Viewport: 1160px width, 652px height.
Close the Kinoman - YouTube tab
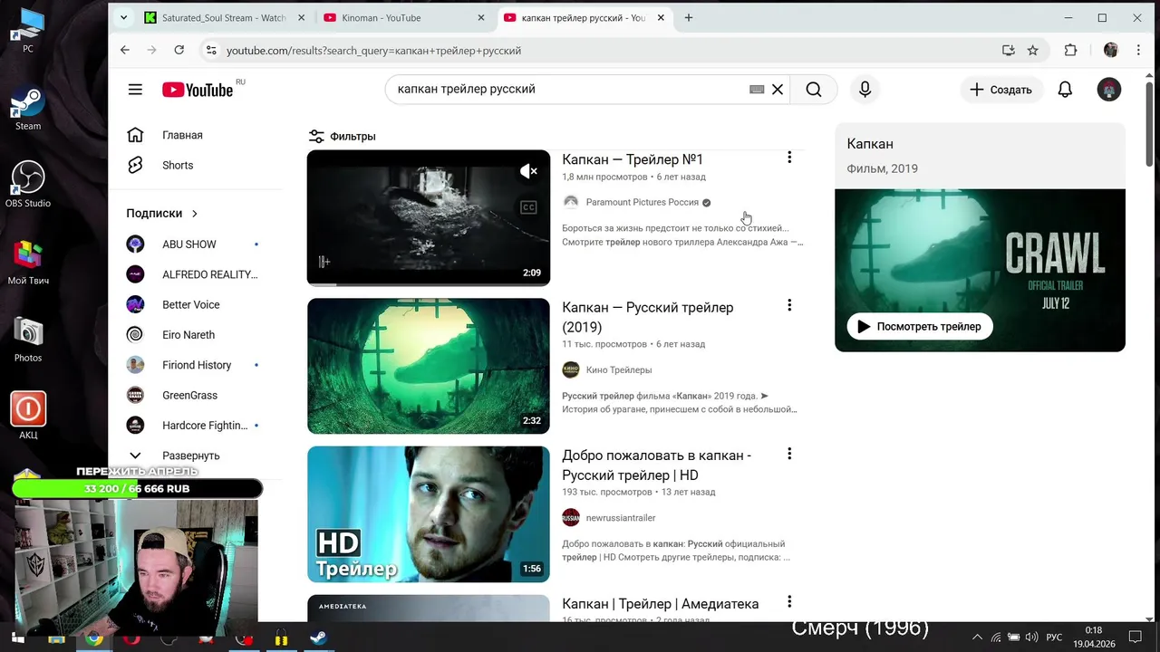480,17
